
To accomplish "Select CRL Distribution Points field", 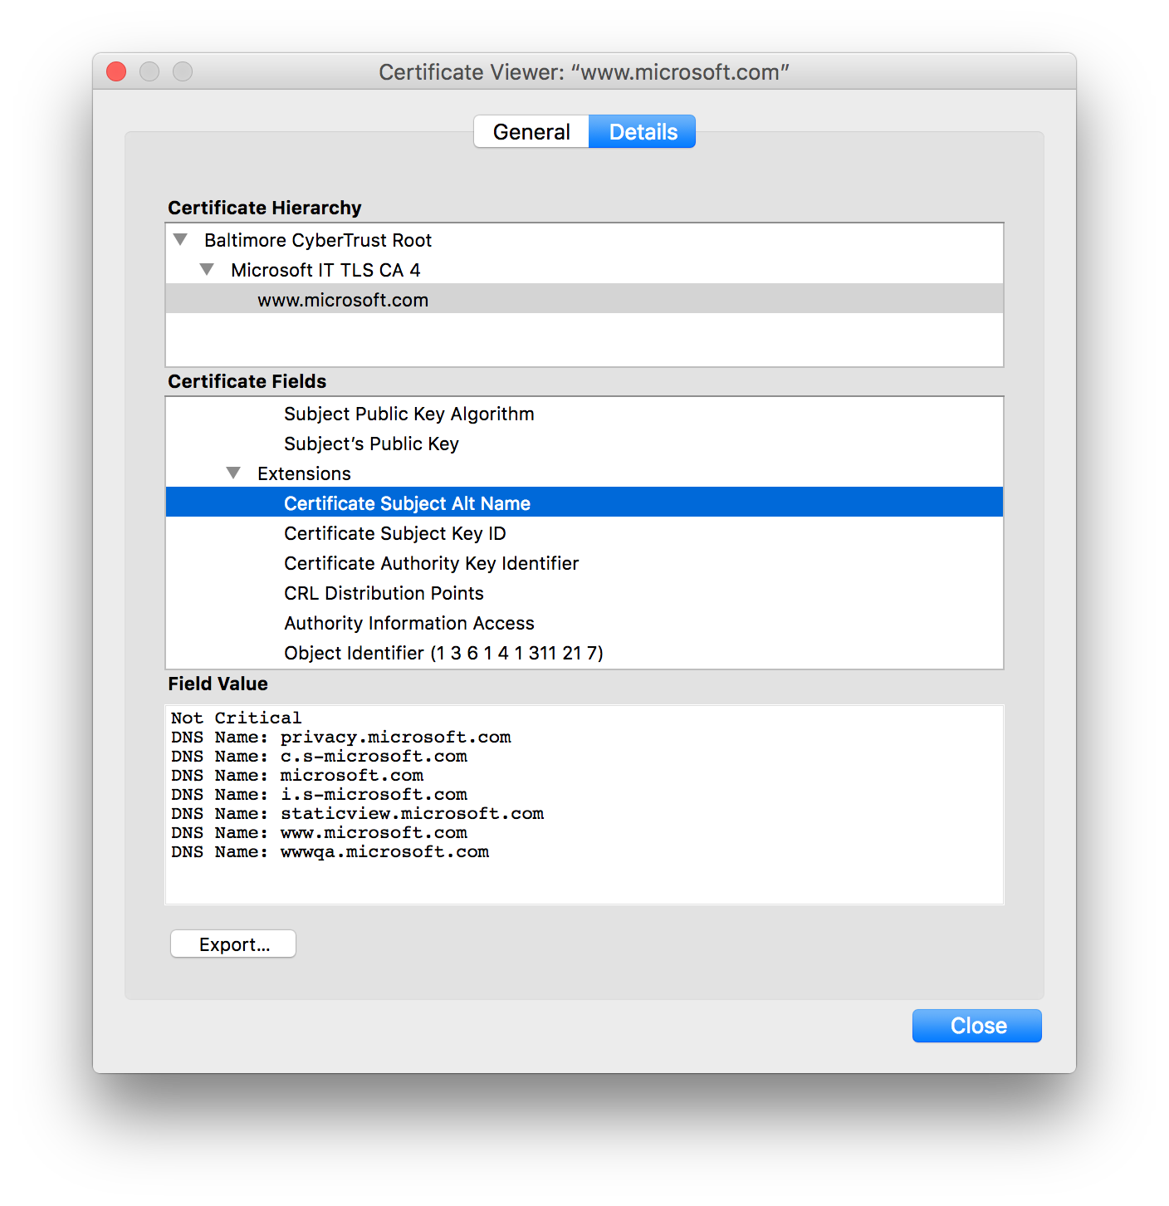I will click(x=584, y=593).
